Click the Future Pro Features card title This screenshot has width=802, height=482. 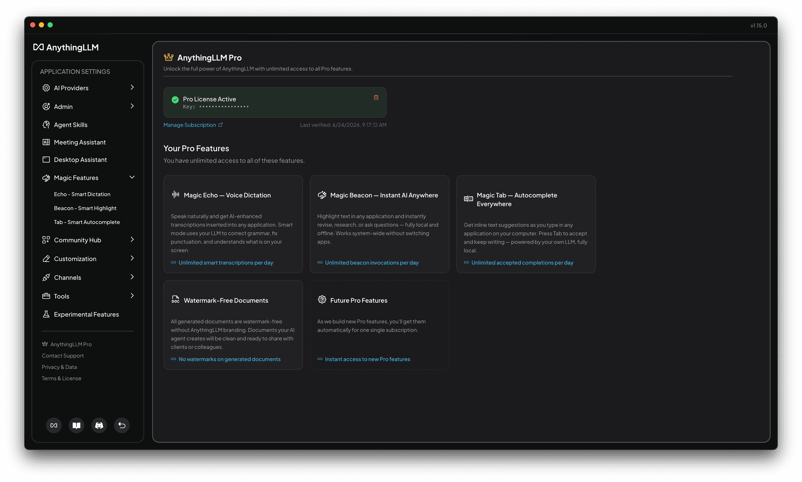(x=359, y=300)
